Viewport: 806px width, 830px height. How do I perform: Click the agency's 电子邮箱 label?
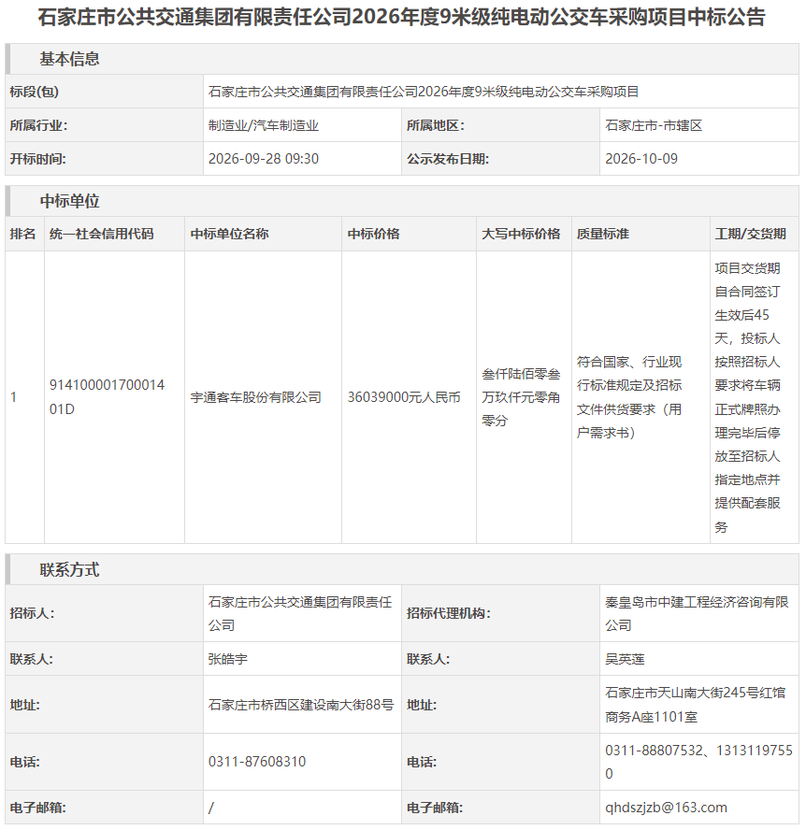point(434,808)
